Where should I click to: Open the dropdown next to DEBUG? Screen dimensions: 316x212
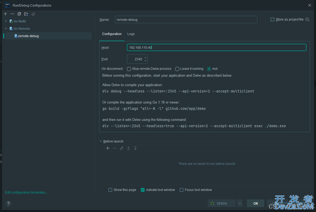[240, 204]
